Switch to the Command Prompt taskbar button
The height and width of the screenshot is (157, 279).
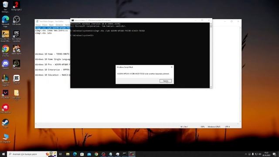(x=125, y=154)
